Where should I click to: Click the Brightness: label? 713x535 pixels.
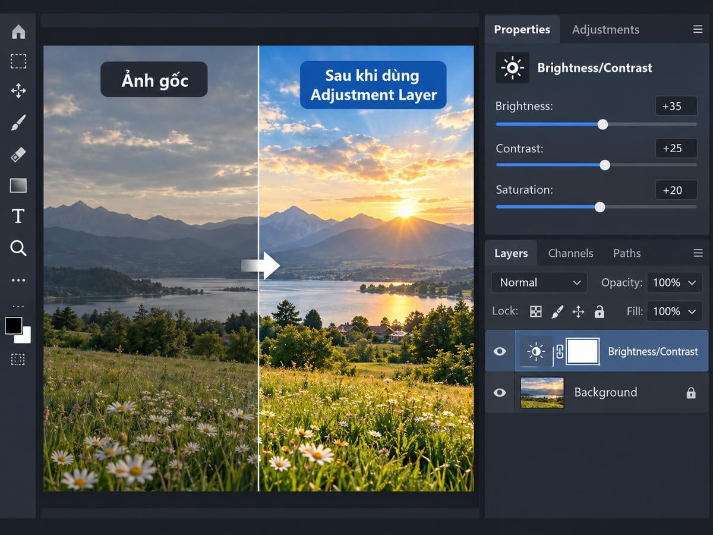pos(524,106)
